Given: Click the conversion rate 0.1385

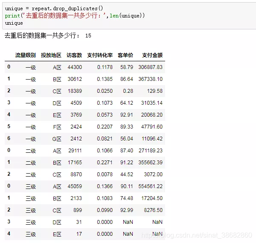Looking at the screenshot, I should click(x=105, y=79).
